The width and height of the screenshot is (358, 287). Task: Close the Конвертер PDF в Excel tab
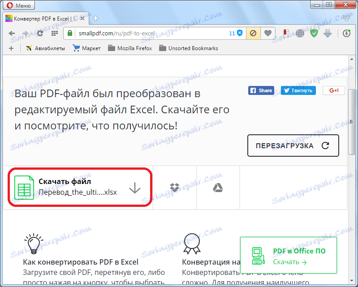click(82, 18)
